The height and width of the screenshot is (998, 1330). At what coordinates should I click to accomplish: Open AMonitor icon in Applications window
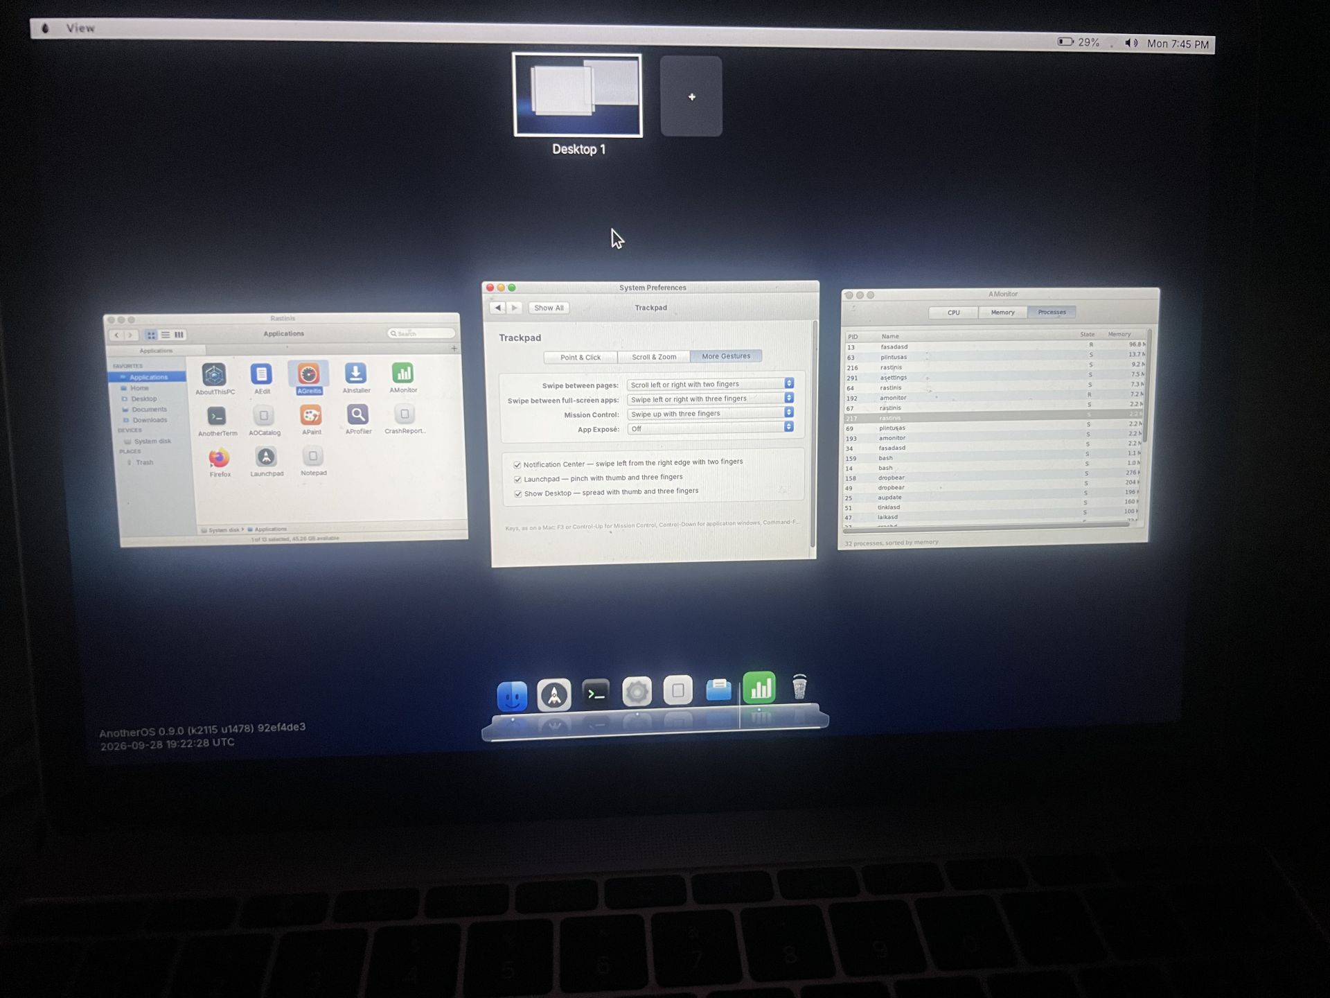402,373
